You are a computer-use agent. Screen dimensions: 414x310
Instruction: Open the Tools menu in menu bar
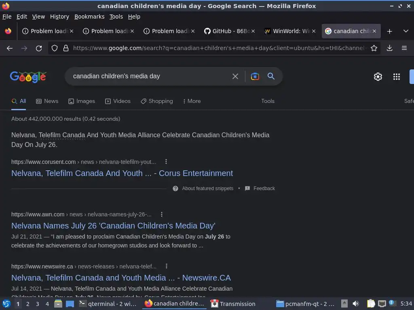point(116,17)
